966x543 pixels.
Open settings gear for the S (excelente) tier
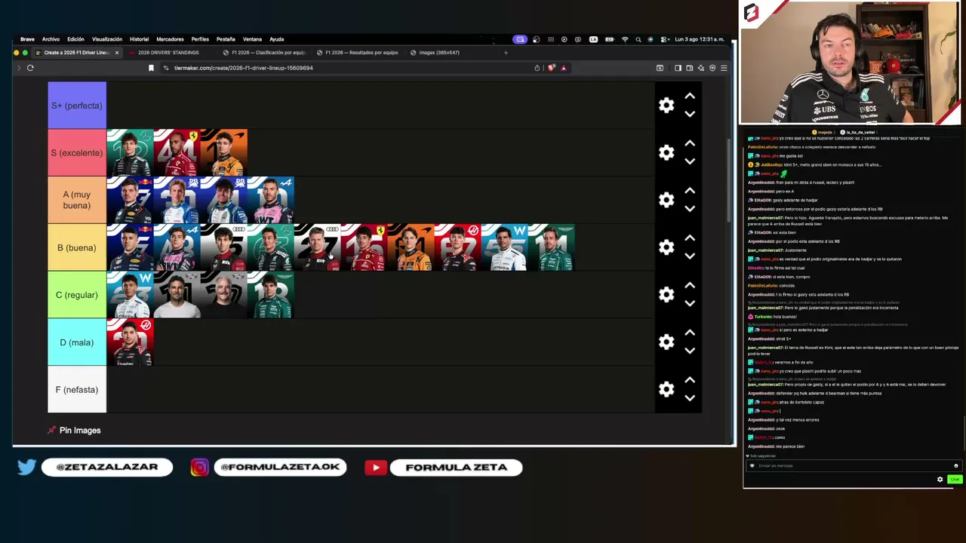(x=666, y=153)
